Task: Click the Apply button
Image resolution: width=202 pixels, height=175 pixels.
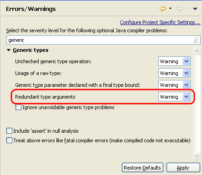Action: (183, 168)
